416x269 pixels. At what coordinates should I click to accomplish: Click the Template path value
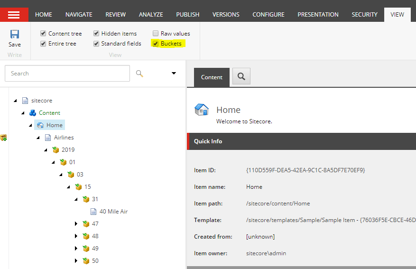click(x=331, y=220)
